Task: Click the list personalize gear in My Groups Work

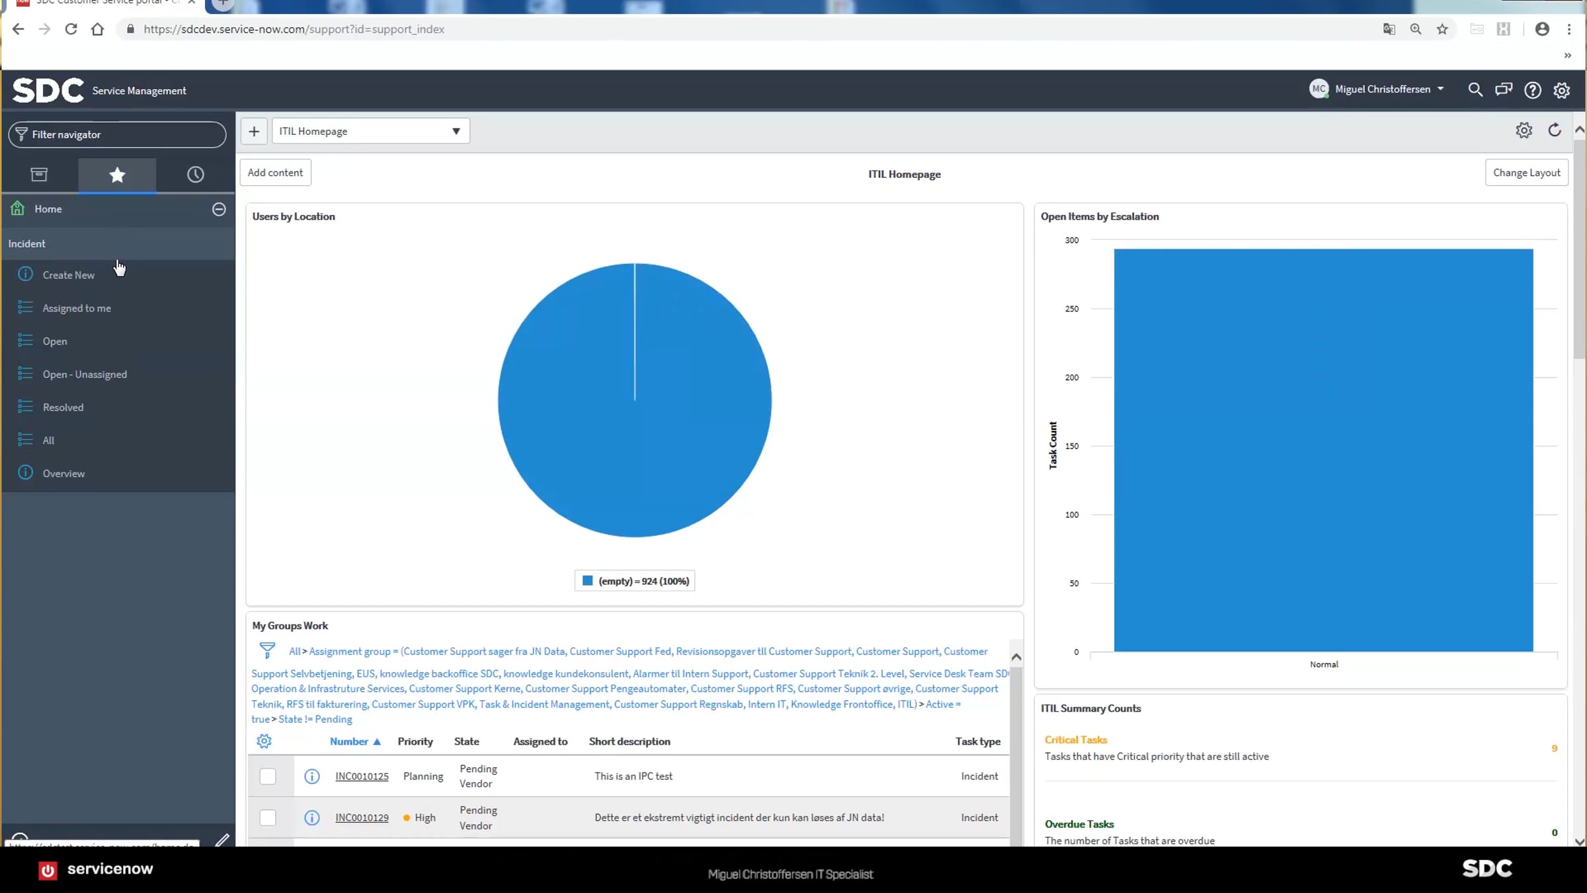Action: pyautogui.click(x=264, y=741)
